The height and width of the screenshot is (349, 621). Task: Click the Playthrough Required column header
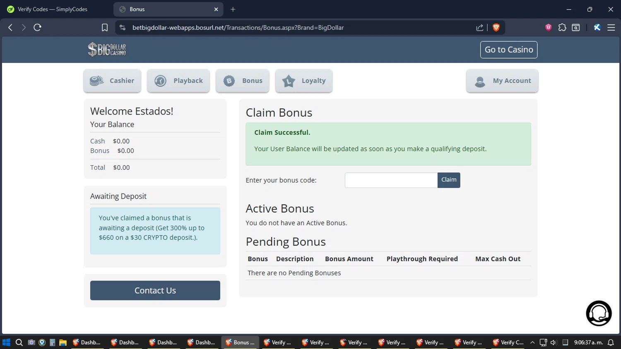[422, 259]
